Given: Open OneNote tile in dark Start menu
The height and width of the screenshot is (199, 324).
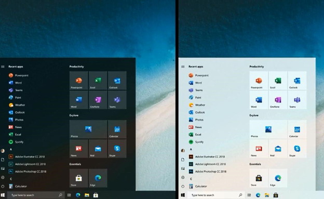Looking at the screenshot, I should [x=98, y=100].
